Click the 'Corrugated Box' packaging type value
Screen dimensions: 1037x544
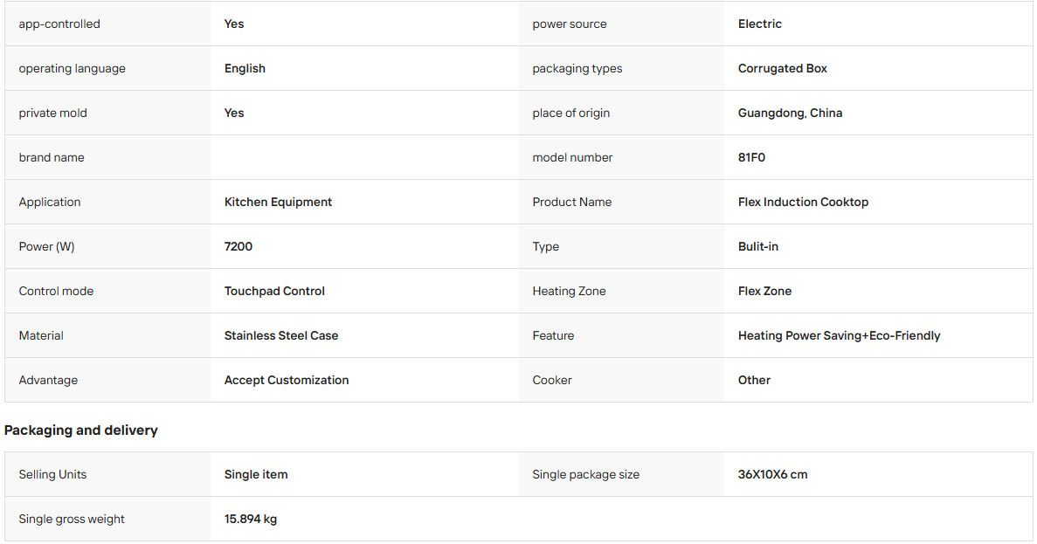[783, 69]
